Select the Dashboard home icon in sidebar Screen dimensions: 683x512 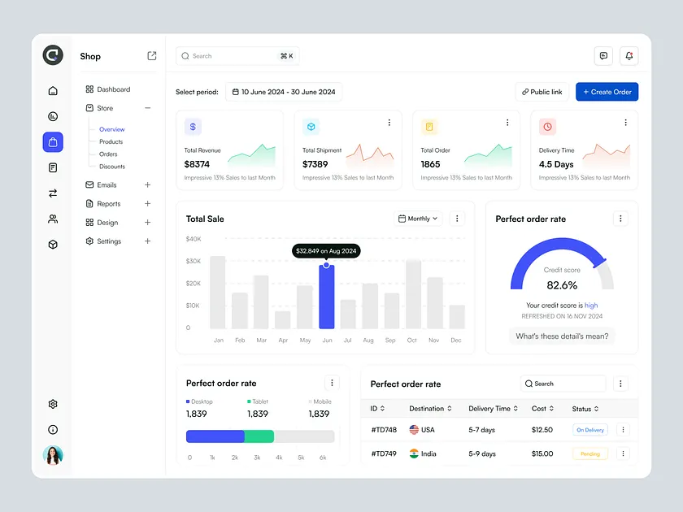coord(52,91)
